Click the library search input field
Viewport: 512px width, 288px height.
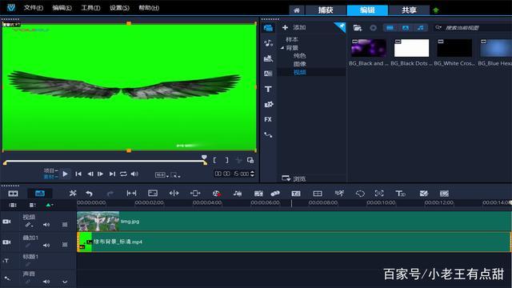point(473,28)
